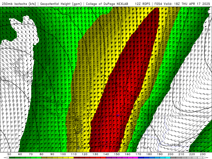Pick the darkest green swatch, 50–55 kts
The width and height of the screenshot is (212, 159).
(x=12, y=157)
